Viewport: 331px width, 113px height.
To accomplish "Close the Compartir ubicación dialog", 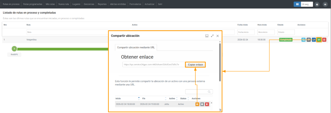I will click(x=218, y=36).
